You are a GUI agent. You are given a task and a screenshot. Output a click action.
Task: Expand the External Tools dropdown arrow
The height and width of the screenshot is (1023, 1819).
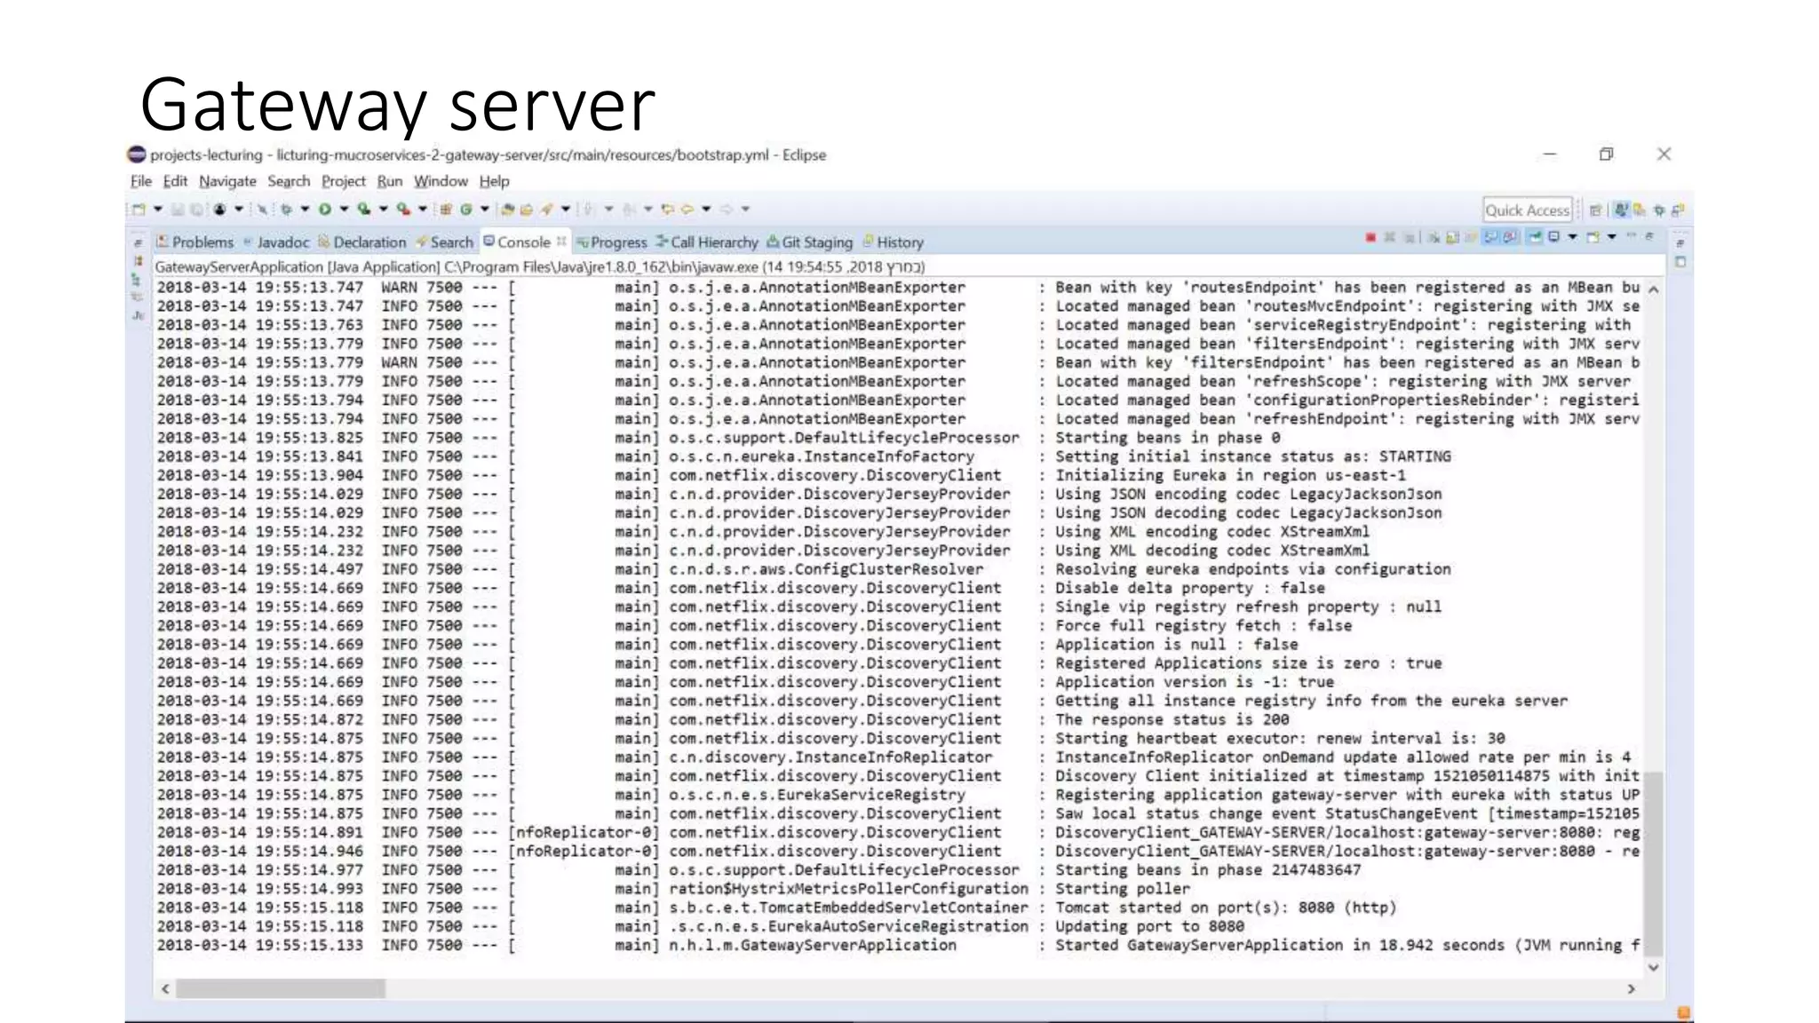pos(423,210)
